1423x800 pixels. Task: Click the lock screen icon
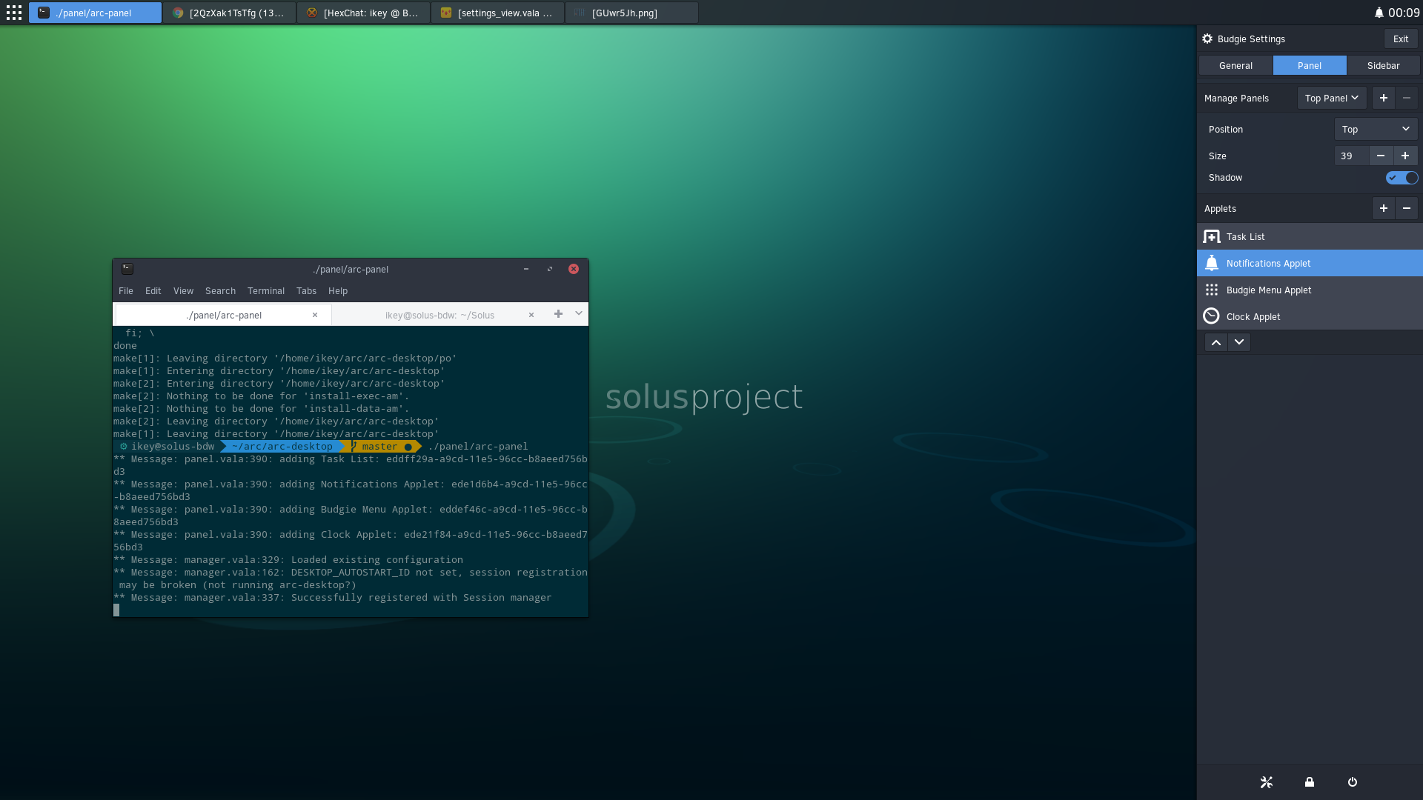[x=1310, y=782]
